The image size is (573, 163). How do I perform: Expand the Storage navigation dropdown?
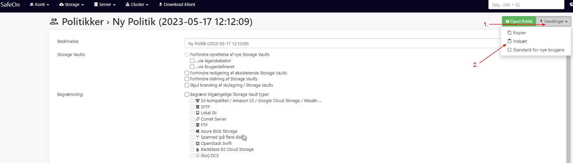tap(71, 5)
